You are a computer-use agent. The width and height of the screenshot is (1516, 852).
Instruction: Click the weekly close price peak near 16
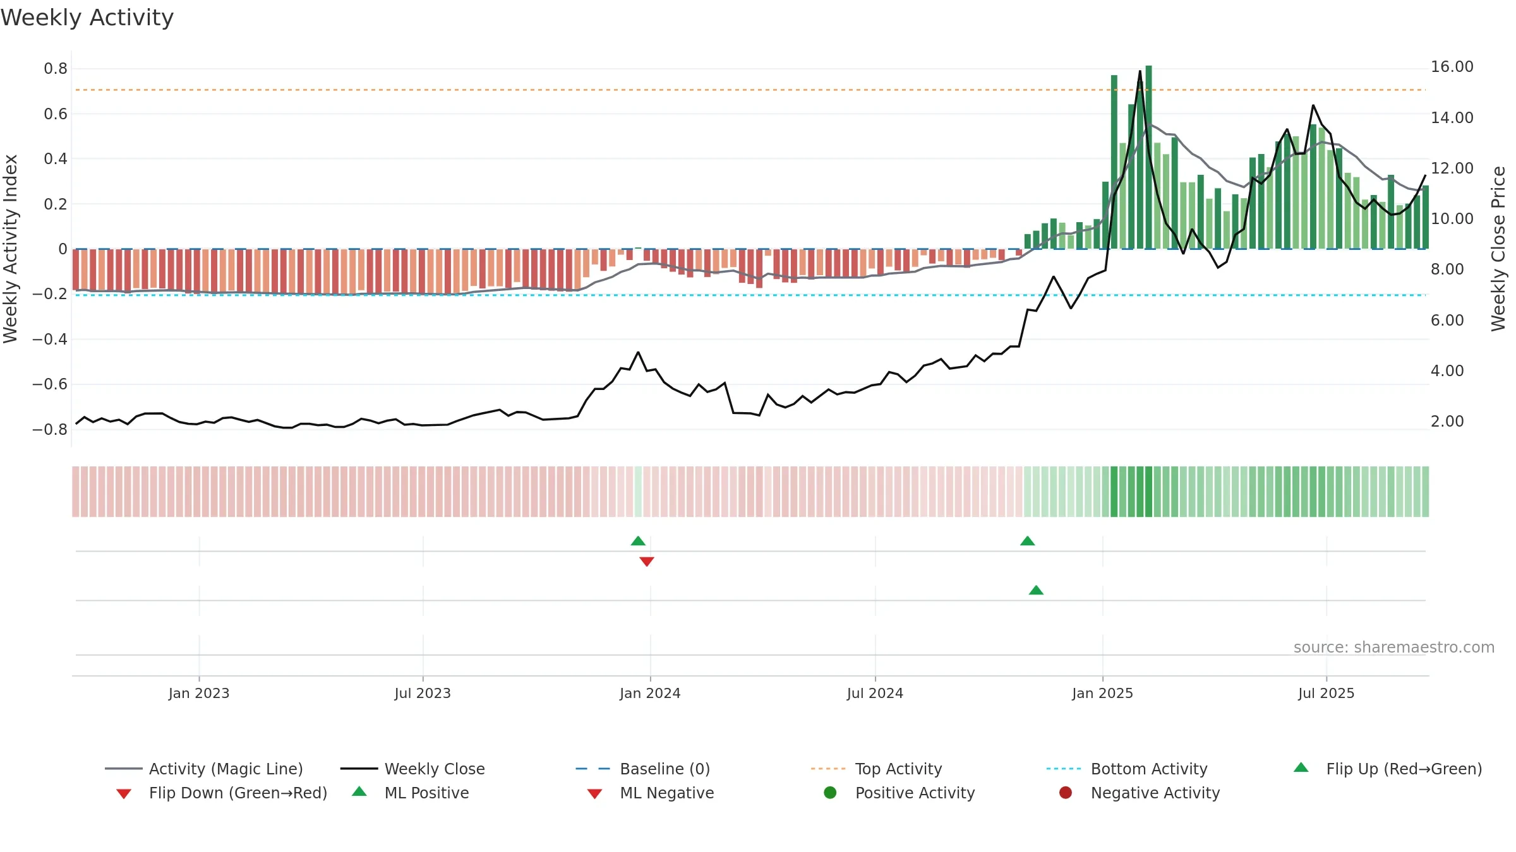coord(1140,71)
